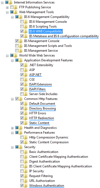This screenshot has height=188, width=100.
Task: Enable Http Compression Dynamic checkbox
Action: tap(22, 137)
